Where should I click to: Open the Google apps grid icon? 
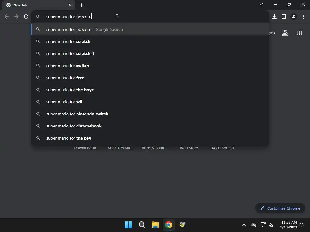pos(299,33)
